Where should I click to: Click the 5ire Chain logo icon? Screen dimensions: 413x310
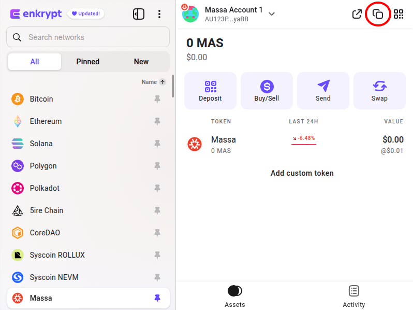(x=18, y=210)
